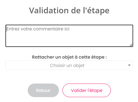Click the text area resize handle icon
Viewport: 138px width, 102px height.
coord(131,45)
